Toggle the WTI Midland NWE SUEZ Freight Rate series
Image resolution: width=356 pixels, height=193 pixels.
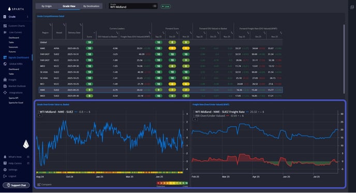click(220, 112)
